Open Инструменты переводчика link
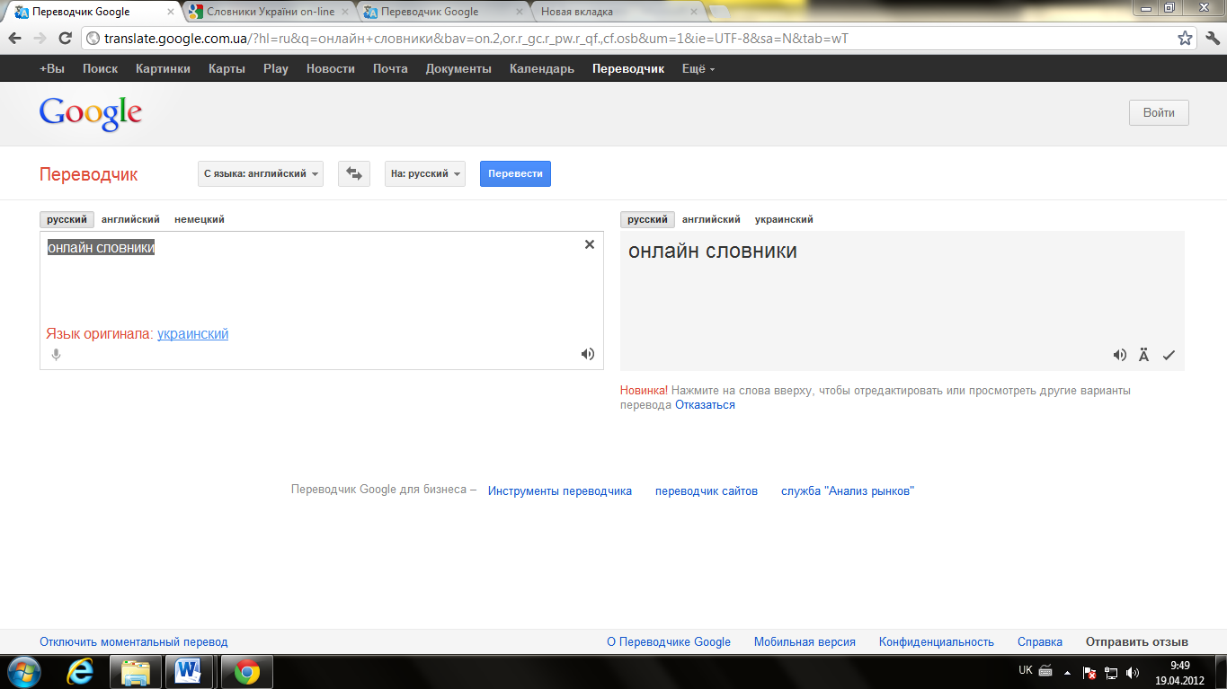1227x689 pixels. click(x=560, y=491)
